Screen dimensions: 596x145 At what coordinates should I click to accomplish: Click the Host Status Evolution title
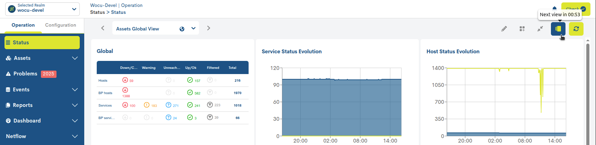coord(453,51)
